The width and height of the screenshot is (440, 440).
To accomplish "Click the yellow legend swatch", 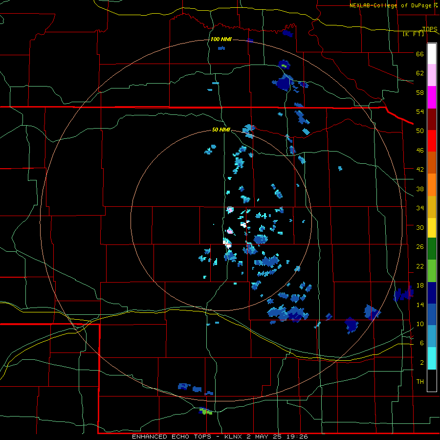I will [432, 227].
